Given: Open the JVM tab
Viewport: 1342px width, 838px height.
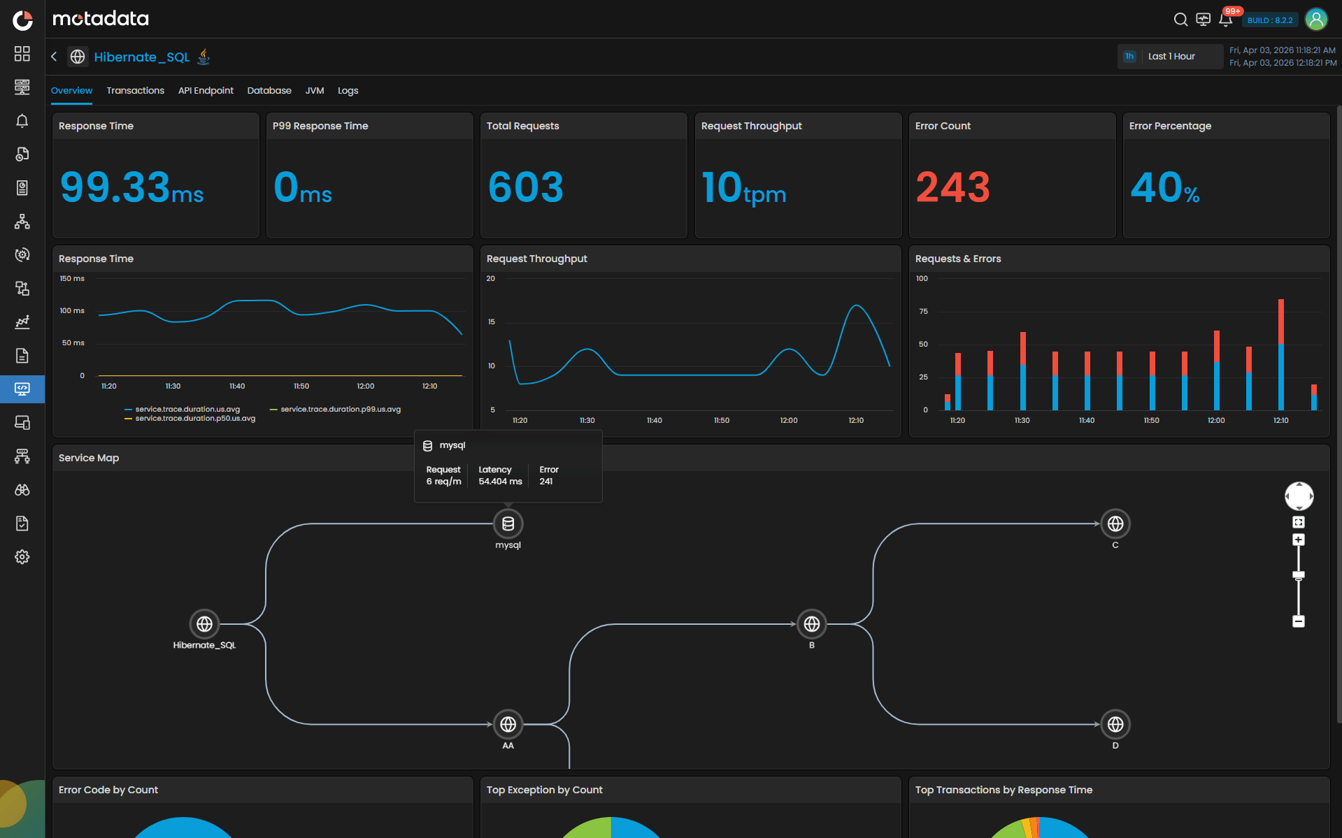Looking at the screenshot, I should (315, 90).
